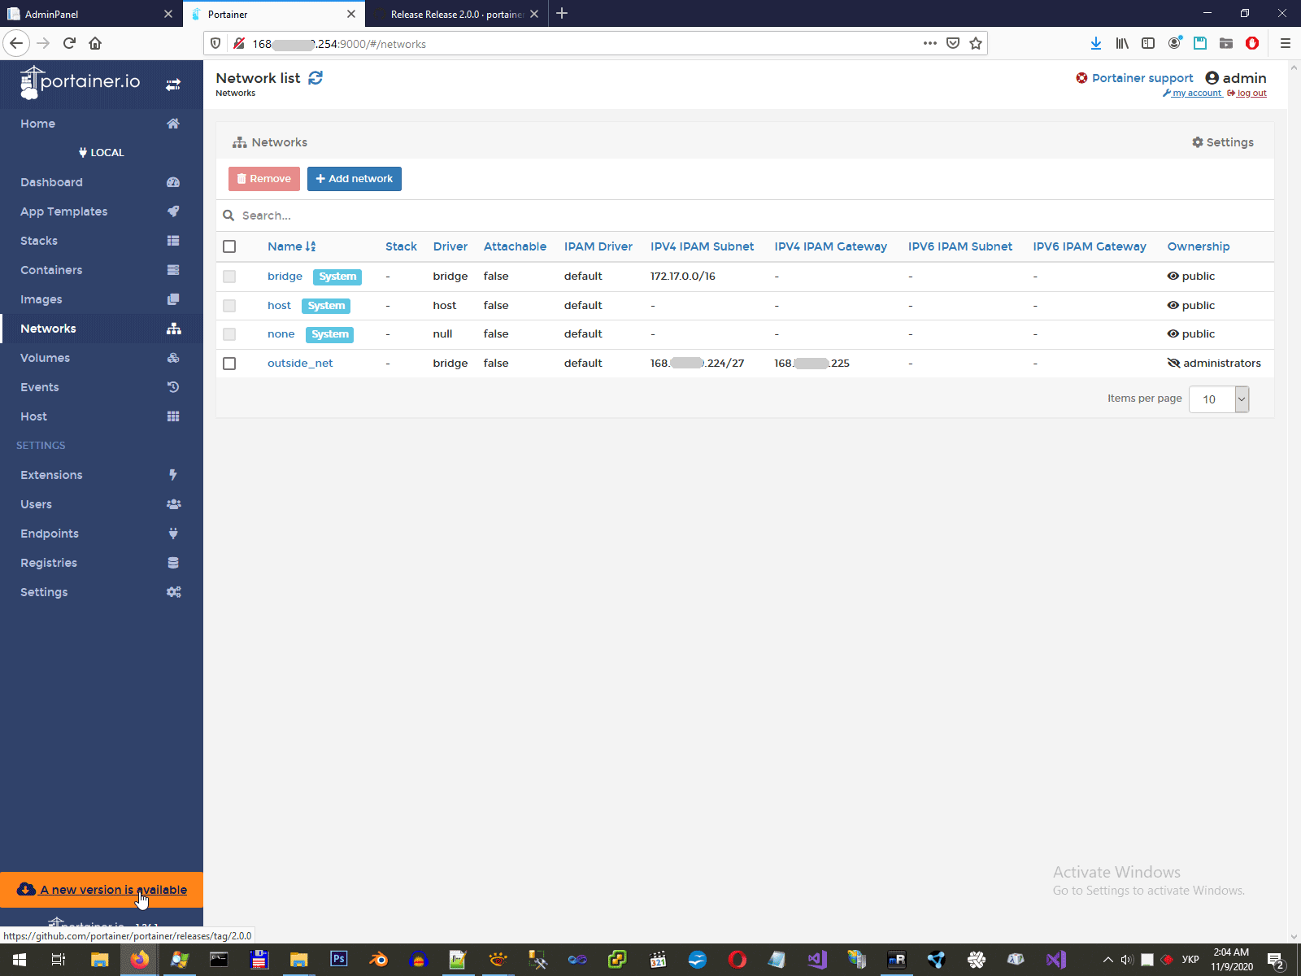Open Images via its clone icon
The image size is (1301, 976).
pyautogui.click(x=173, y=299)
